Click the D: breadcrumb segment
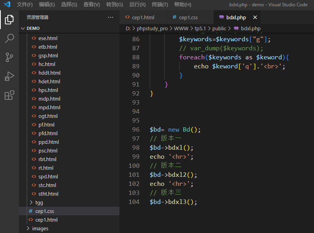The width and height of the screenshot is (314, 233). 128,29
